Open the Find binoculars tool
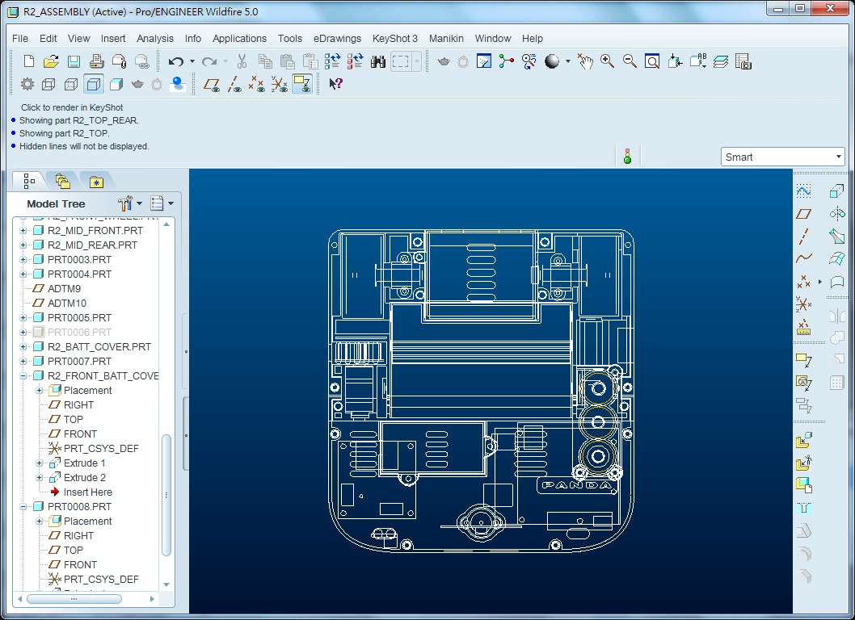The height and width of the screenshot is (620, 855). 377,61
